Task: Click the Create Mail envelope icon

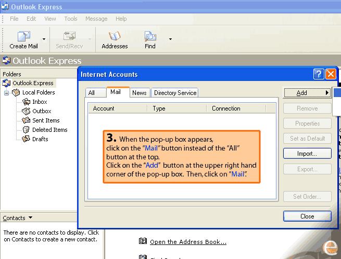Action: click(x=23, y=36)
